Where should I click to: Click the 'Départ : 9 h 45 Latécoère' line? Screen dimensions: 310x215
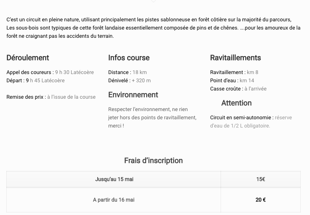pyautogui.click(x=36, y=81)
